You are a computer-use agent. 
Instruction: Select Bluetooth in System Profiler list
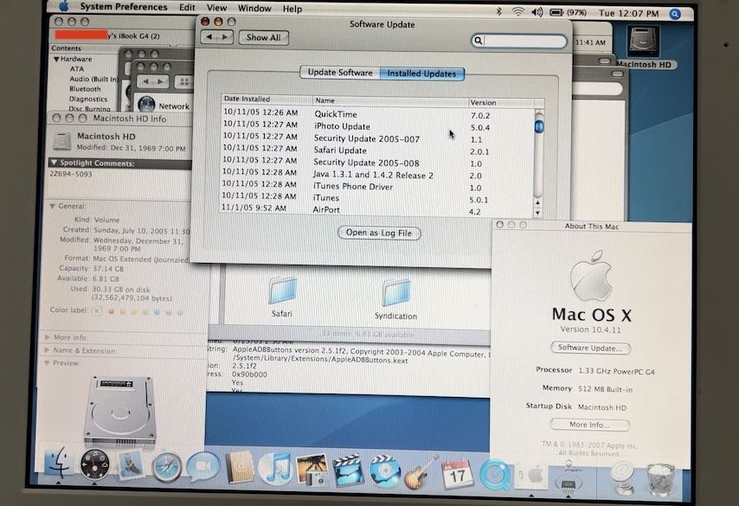click(85, 88)
